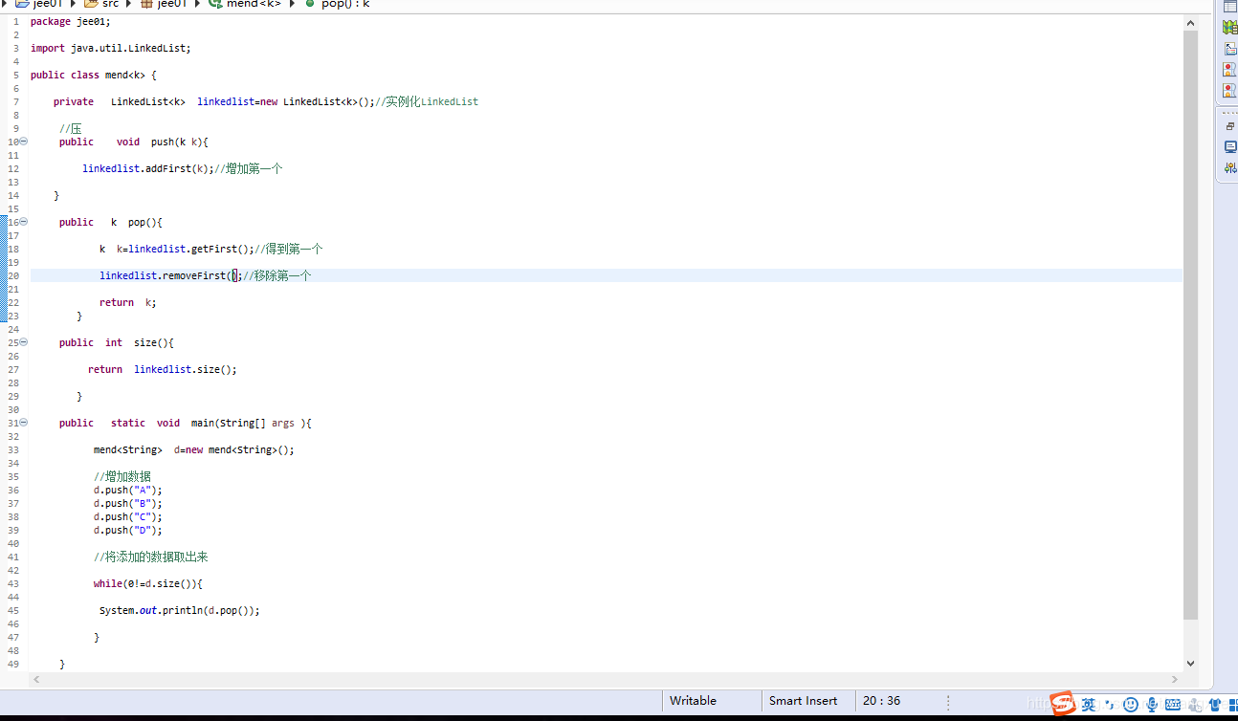
Task: Toggle the 英 language mode indicator
Action: pyautogui.click(x=1089, y=705)
